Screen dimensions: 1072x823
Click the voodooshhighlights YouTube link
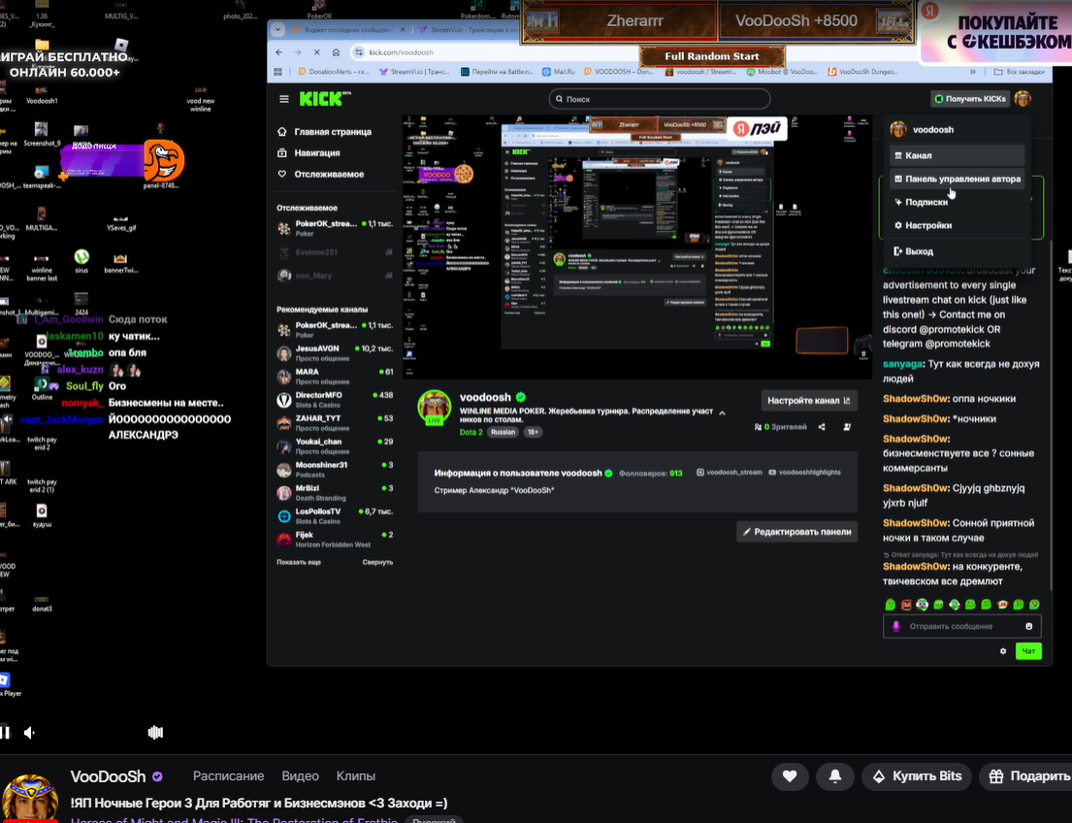[804, 472]
